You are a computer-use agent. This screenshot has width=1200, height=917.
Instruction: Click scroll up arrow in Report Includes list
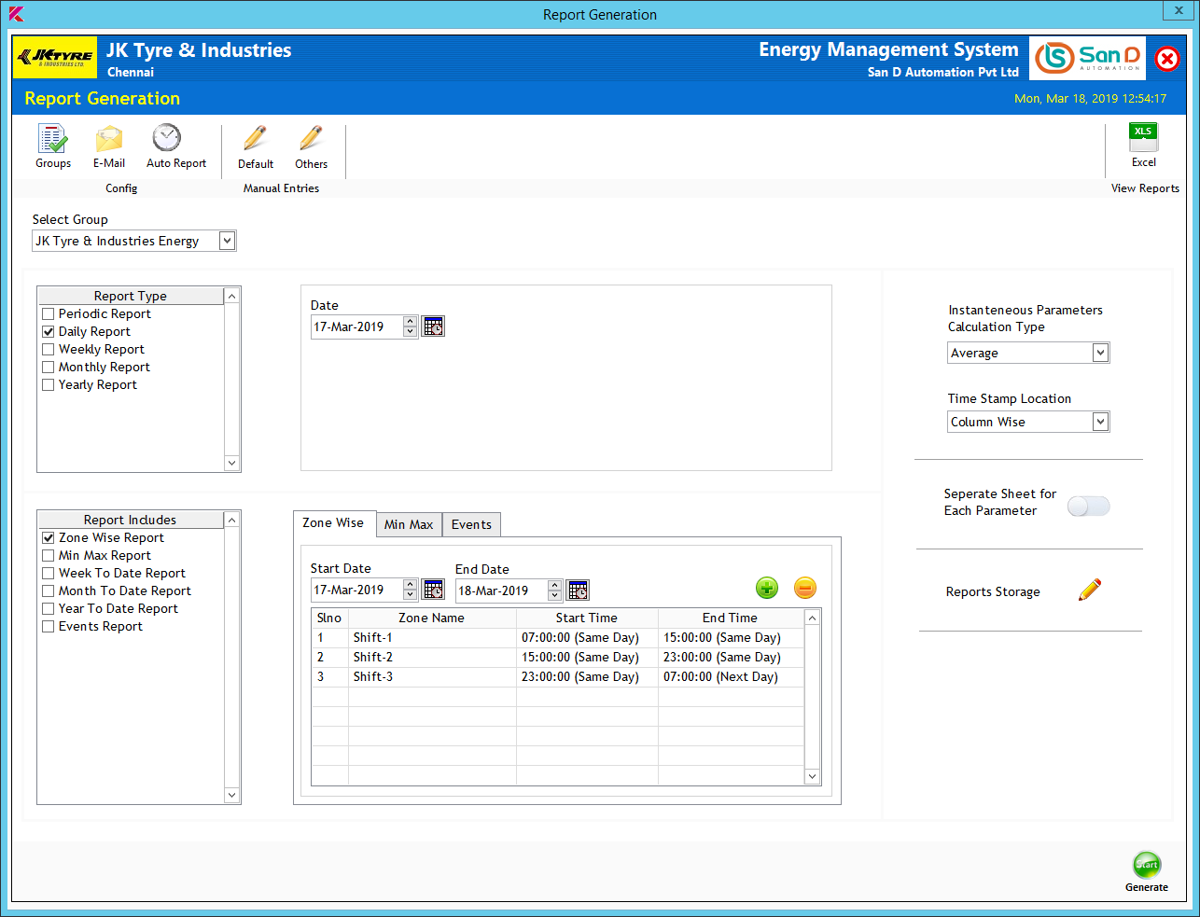(232, 520)
